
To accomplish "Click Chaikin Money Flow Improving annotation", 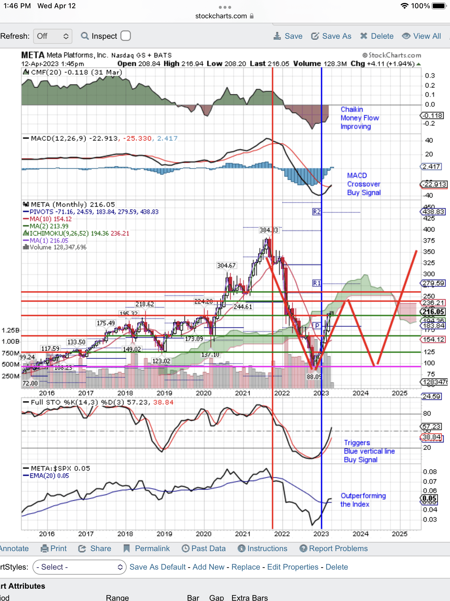I will (360, 118).
